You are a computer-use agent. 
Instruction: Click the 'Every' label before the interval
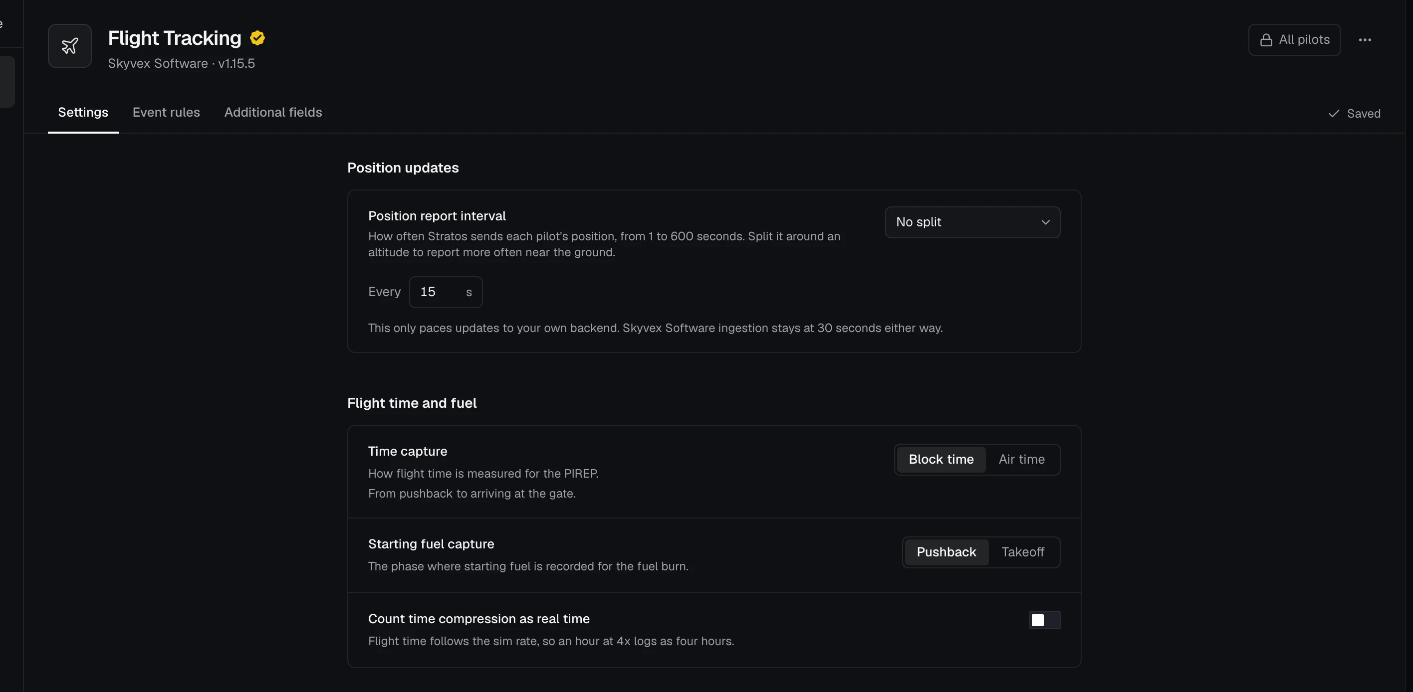[385, 292]
